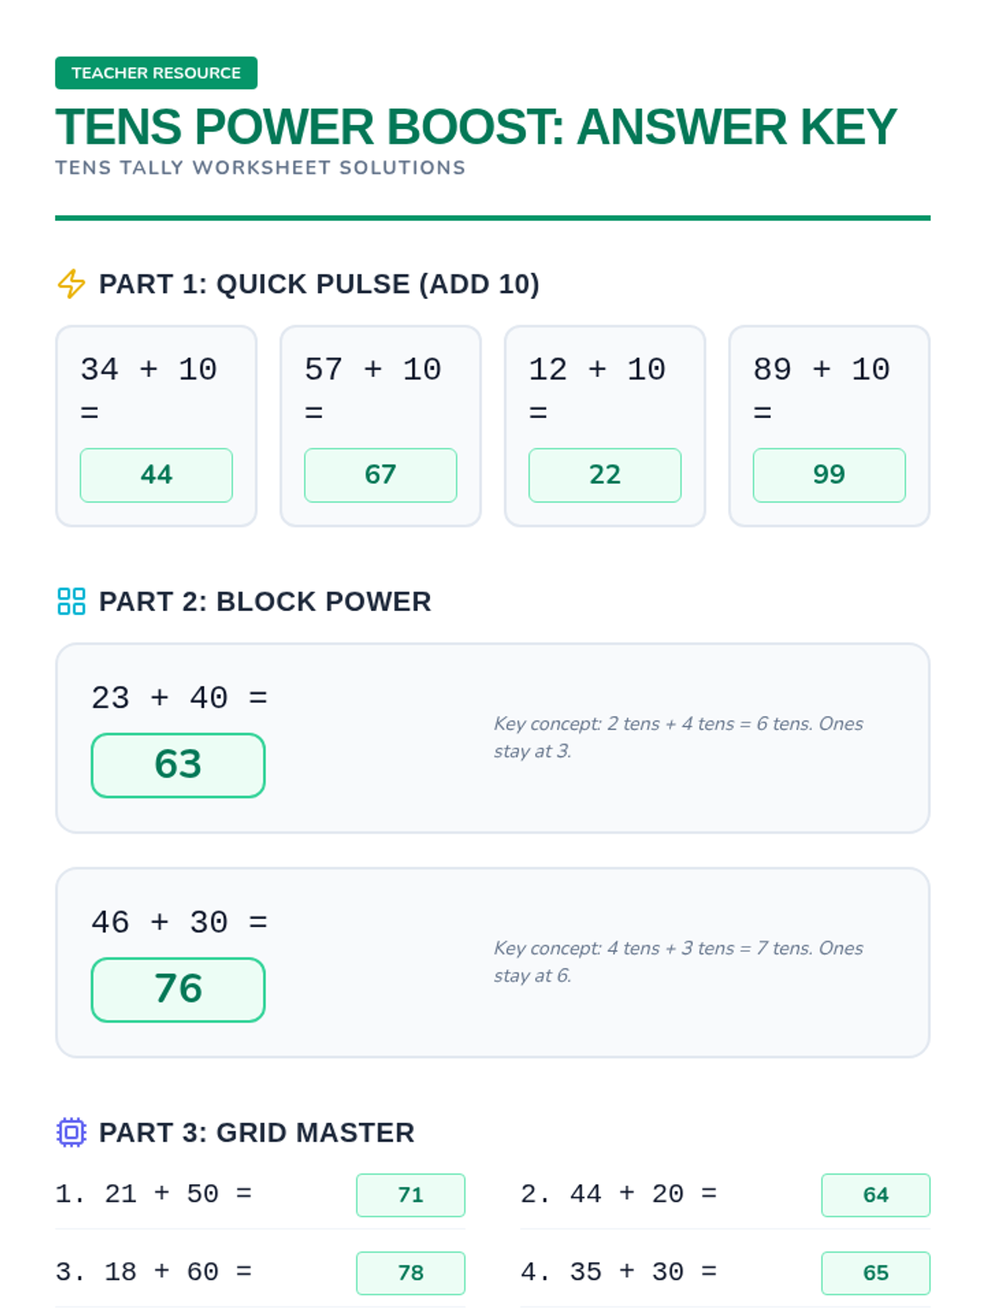
Task: Click the Part 2: Block Power heading
Action: (x=265, y=601)
